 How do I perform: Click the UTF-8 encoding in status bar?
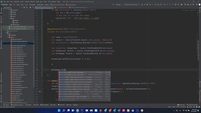click(178, 107)
